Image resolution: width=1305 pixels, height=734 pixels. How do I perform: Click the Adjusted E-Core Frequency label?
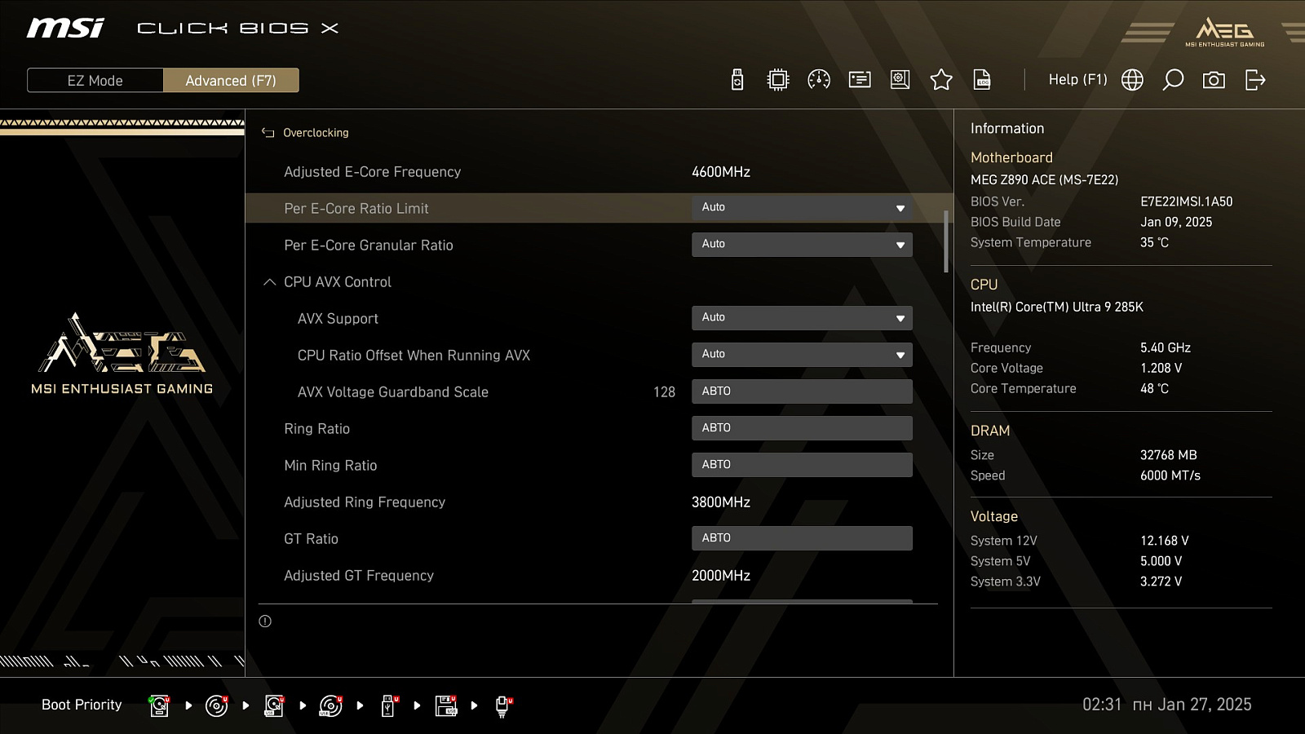[373, 172]
